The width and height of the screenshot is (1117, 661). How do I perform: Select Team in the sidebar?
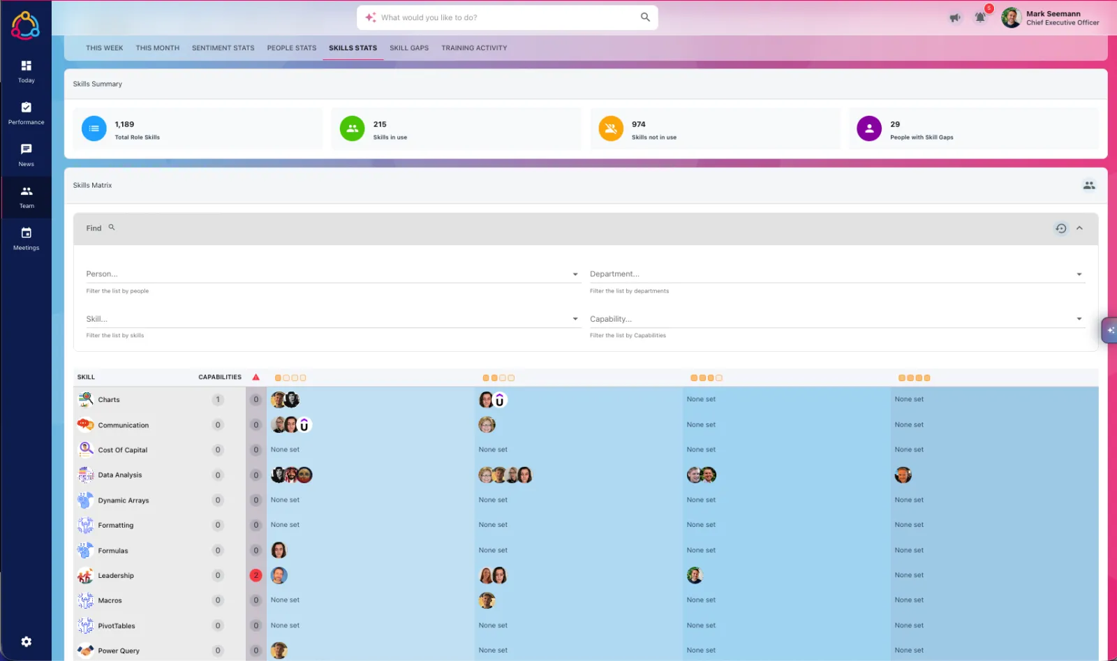point(26,196)
